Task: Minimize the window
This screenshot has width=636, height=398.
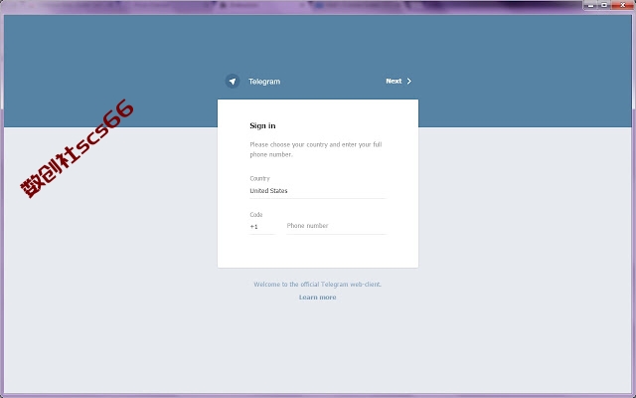Action: 591,5
